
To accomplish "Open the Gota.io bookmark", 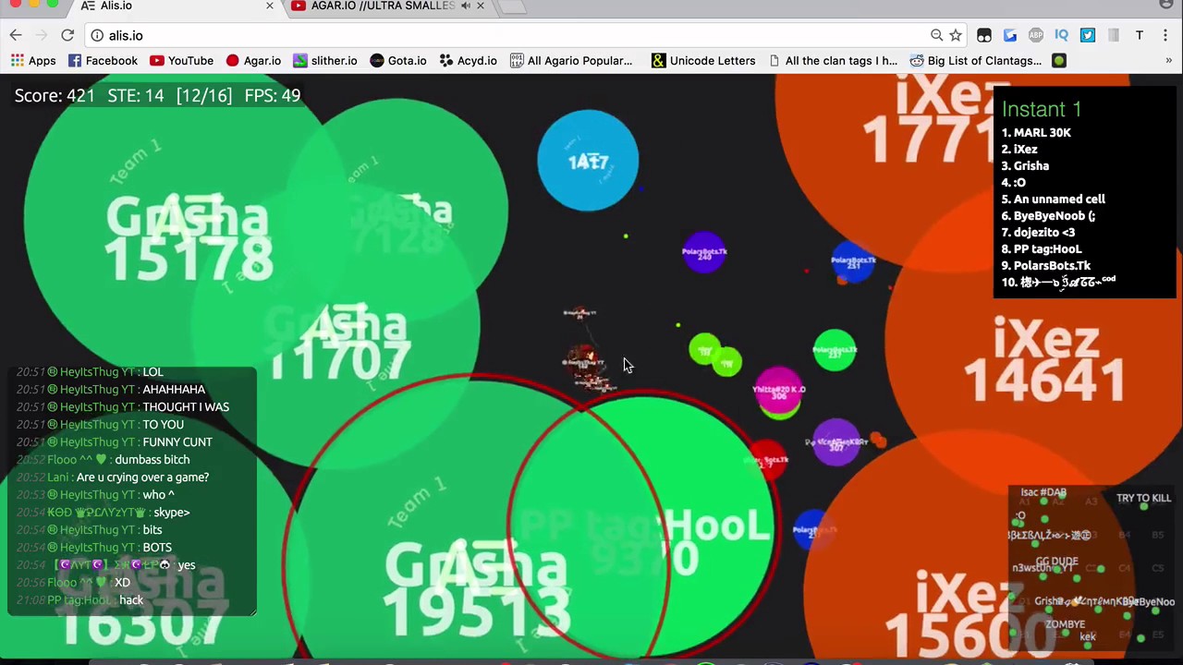I will click(398, 61).
